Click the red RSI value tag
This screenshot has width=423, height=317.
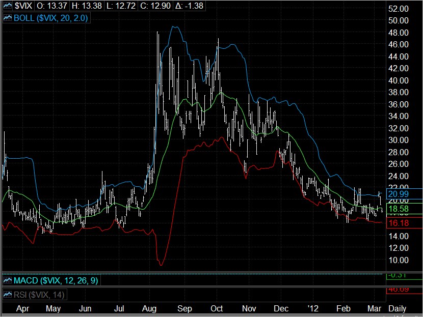click(404, 291)
